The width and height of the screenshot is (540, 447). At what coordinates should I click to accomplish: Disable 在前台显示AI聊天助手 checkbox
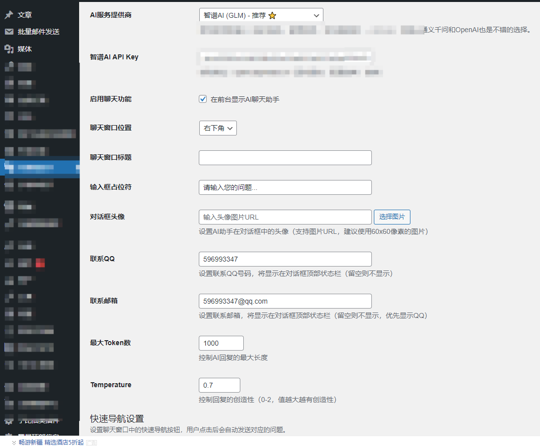click(x=203, y=98)
